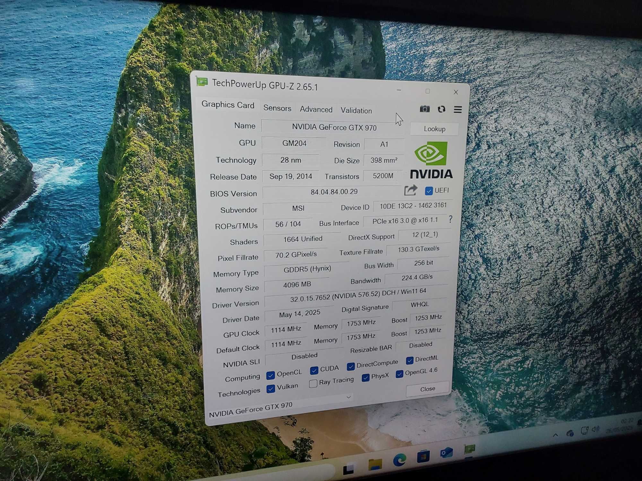The height and width of the screenshot is (481, 642).
Task: Click the Bandwidth value 224.4 GB/s
Action: [417, 277]
